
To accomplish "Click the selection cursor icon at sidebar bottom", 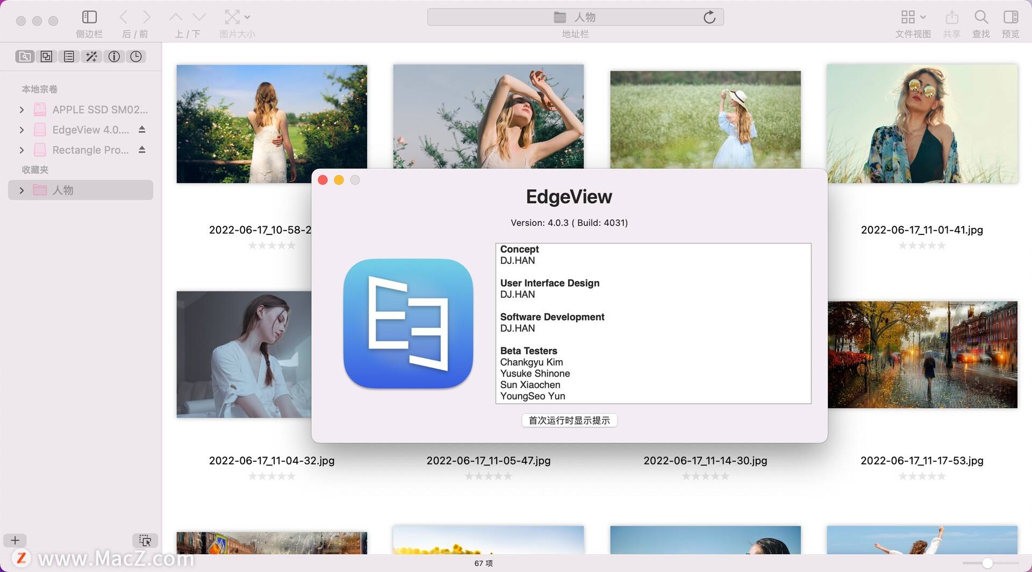I will click(x=145, y=540).
